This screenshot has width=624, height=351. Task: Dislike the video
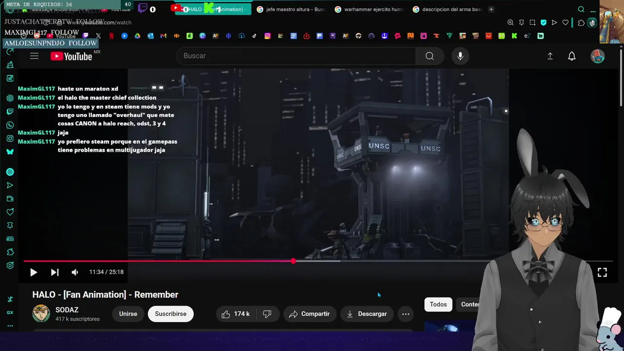(267, 314)
